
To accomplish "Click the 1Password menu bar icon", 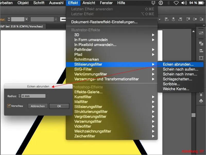I will tap(161, 3).
